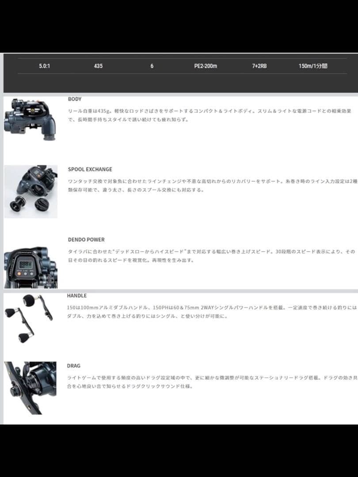Select the DRAG heading
This screenshot has width=358, height=477.
coord(74,366)
